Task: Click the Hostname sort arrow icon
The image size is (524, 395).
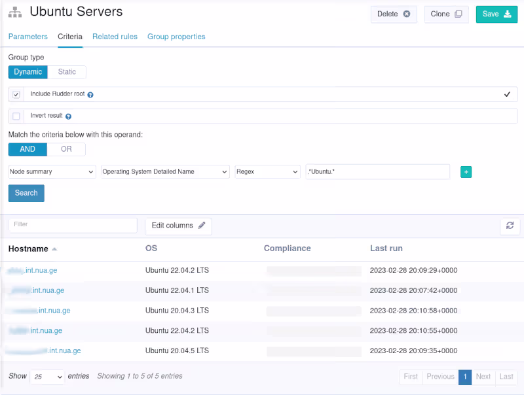Action: 54,249
